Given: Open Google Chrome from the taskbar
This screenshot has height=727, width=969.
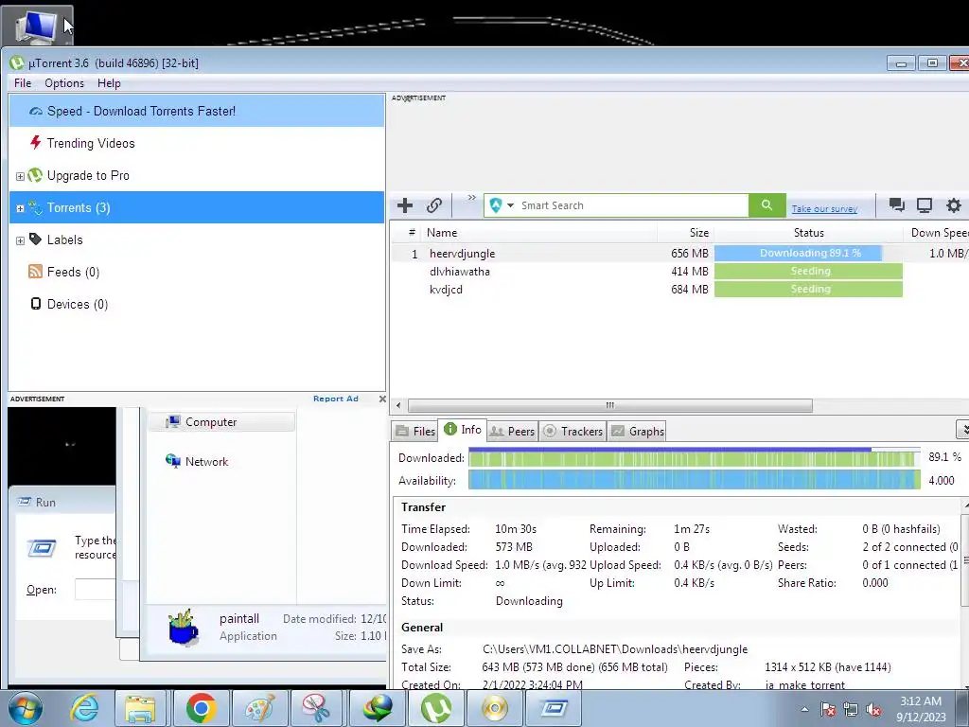Looking at the screenshot, I should click(x=201, y=708).
